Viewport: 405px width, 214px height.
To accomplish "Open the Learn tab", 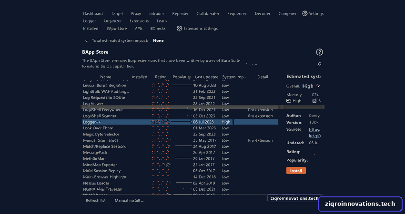I will tap(162, 21).
